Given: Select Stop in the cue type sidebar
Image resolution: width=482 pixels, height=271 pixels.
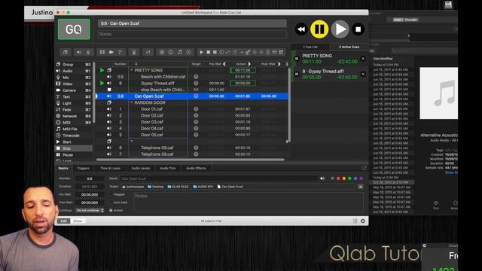Looking at the screenshot, I should [x=74, y=148].
